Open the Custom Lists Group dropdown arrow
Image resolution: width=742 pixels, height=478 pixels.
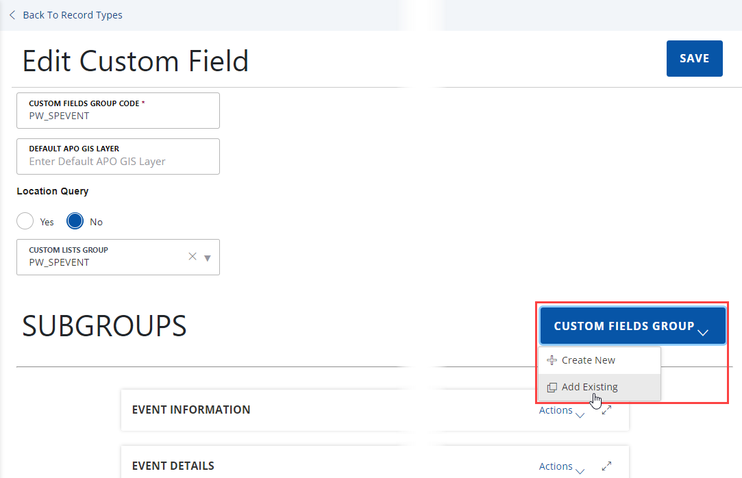[x=208, y=258]
